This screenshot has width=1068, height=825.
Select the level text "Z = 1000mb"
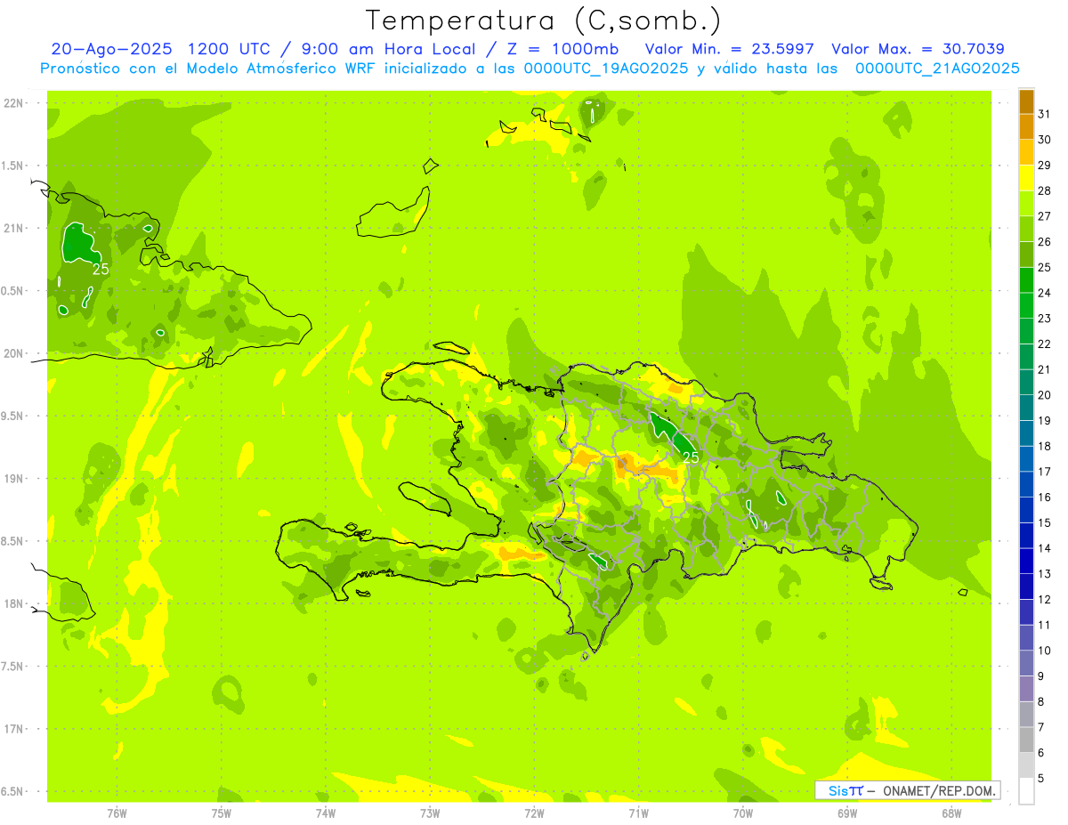click(x=562, y=49)
